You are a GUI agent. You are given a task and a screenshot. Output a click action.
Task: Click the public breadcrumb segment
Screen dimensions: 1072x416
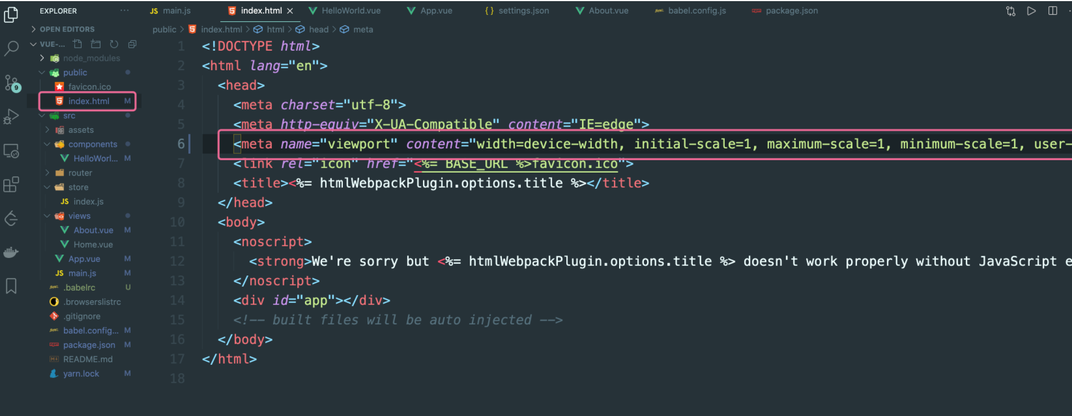[165, 29]
